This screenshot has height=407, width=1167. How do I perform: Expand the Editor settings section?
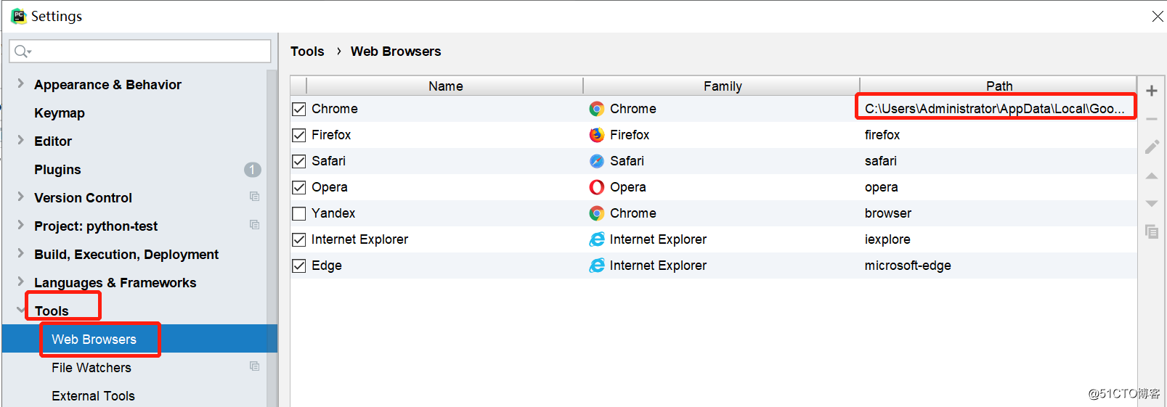(20, 140)
